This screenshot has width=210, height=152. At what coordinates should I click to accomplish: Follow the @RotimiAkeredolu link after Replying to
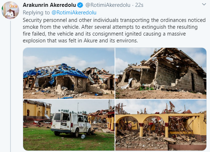pos(74,13)
